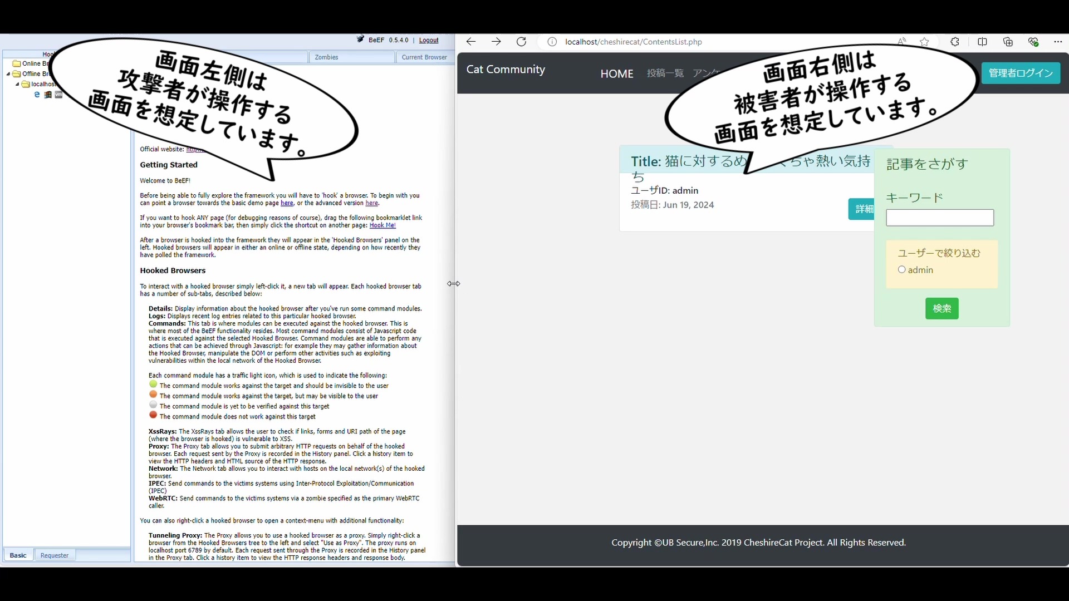
Task: Click the 'Getting Started' heading
Action: [169, 165]
